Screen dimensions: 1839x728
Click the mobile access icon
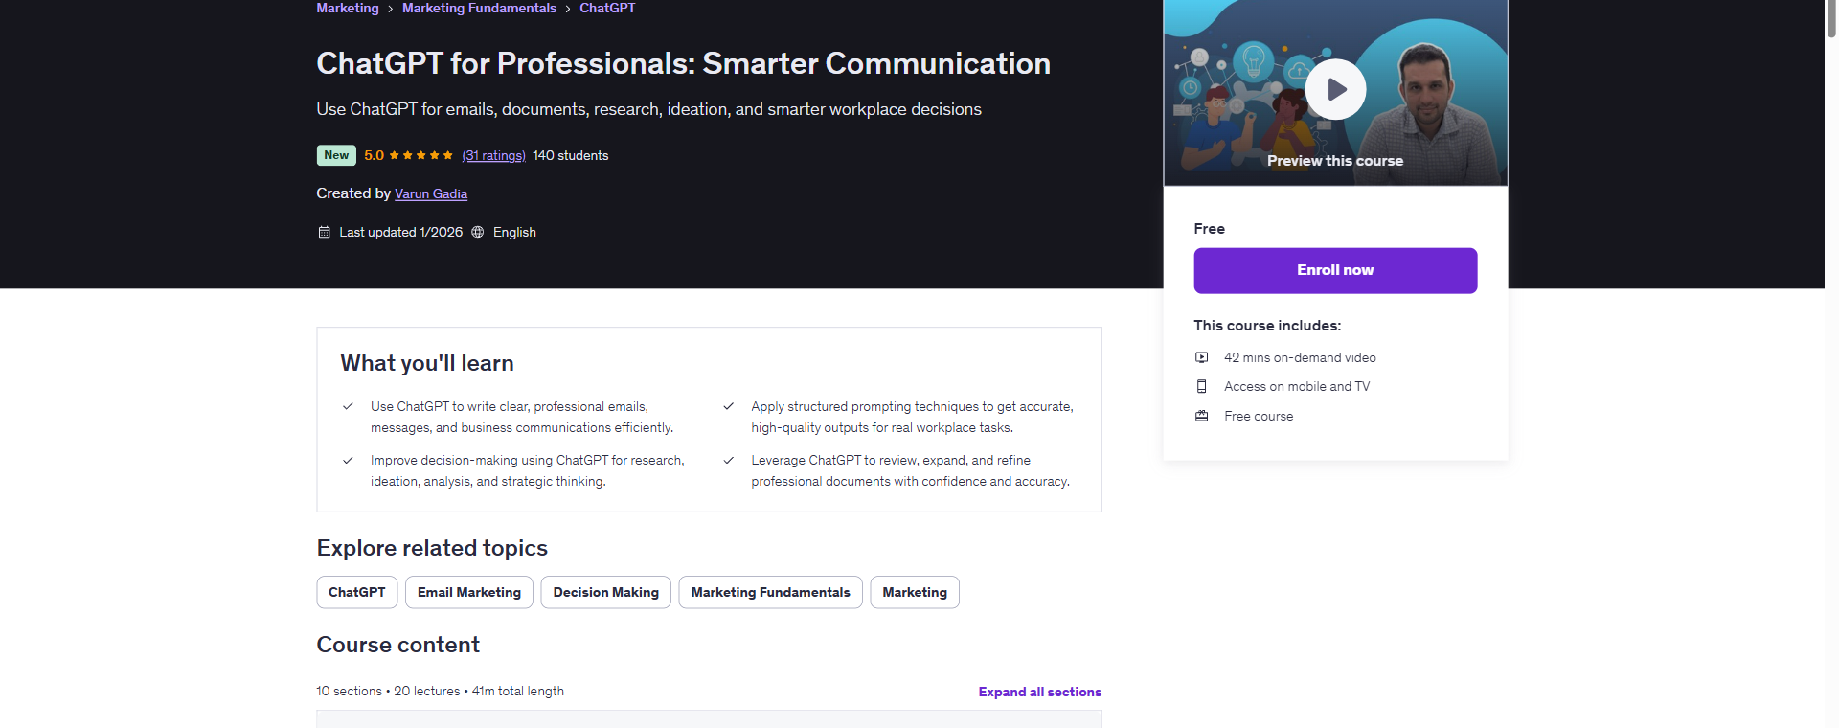coord(1201,386)
